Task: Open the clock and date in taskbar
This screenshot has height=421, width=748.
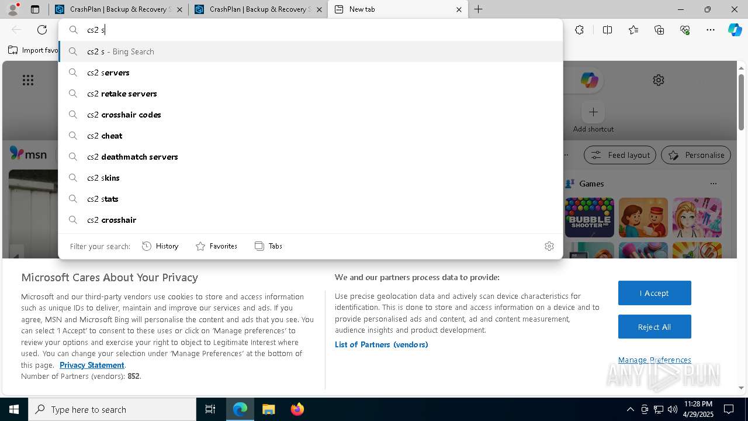Action: (x=698, y=409)
